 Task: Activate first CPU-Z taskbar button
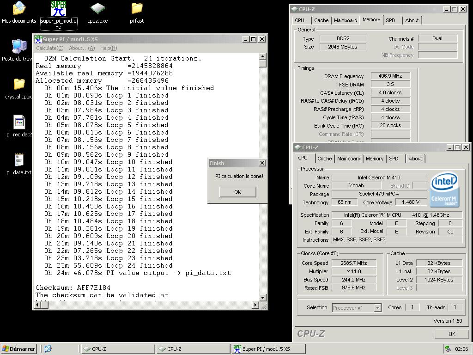pyautogui.click(x=118, y=349)
